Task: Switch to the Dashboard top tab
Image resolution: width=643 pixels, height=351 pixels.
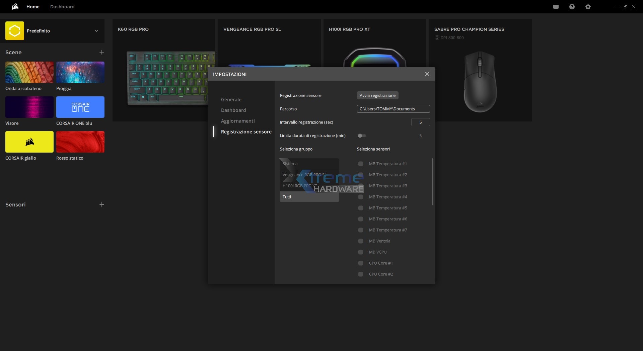Action: point(62,7)
